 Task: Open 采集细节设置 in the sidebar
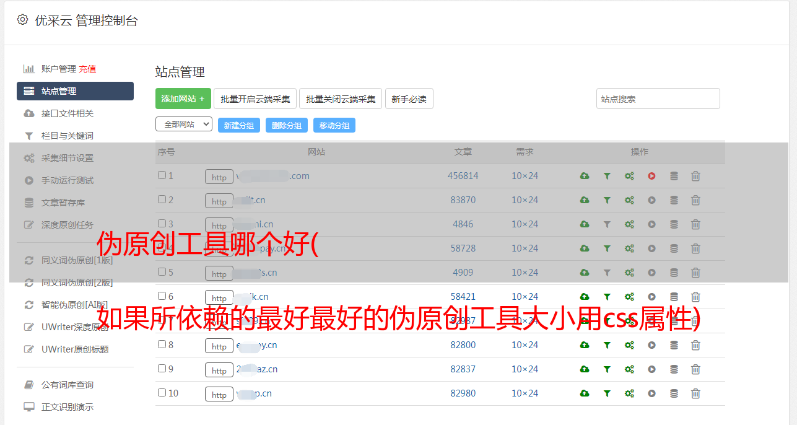click(x=68, y=158)
